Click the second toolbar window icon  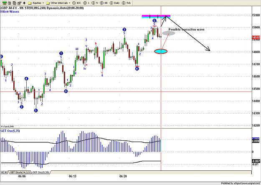point(10,3)
